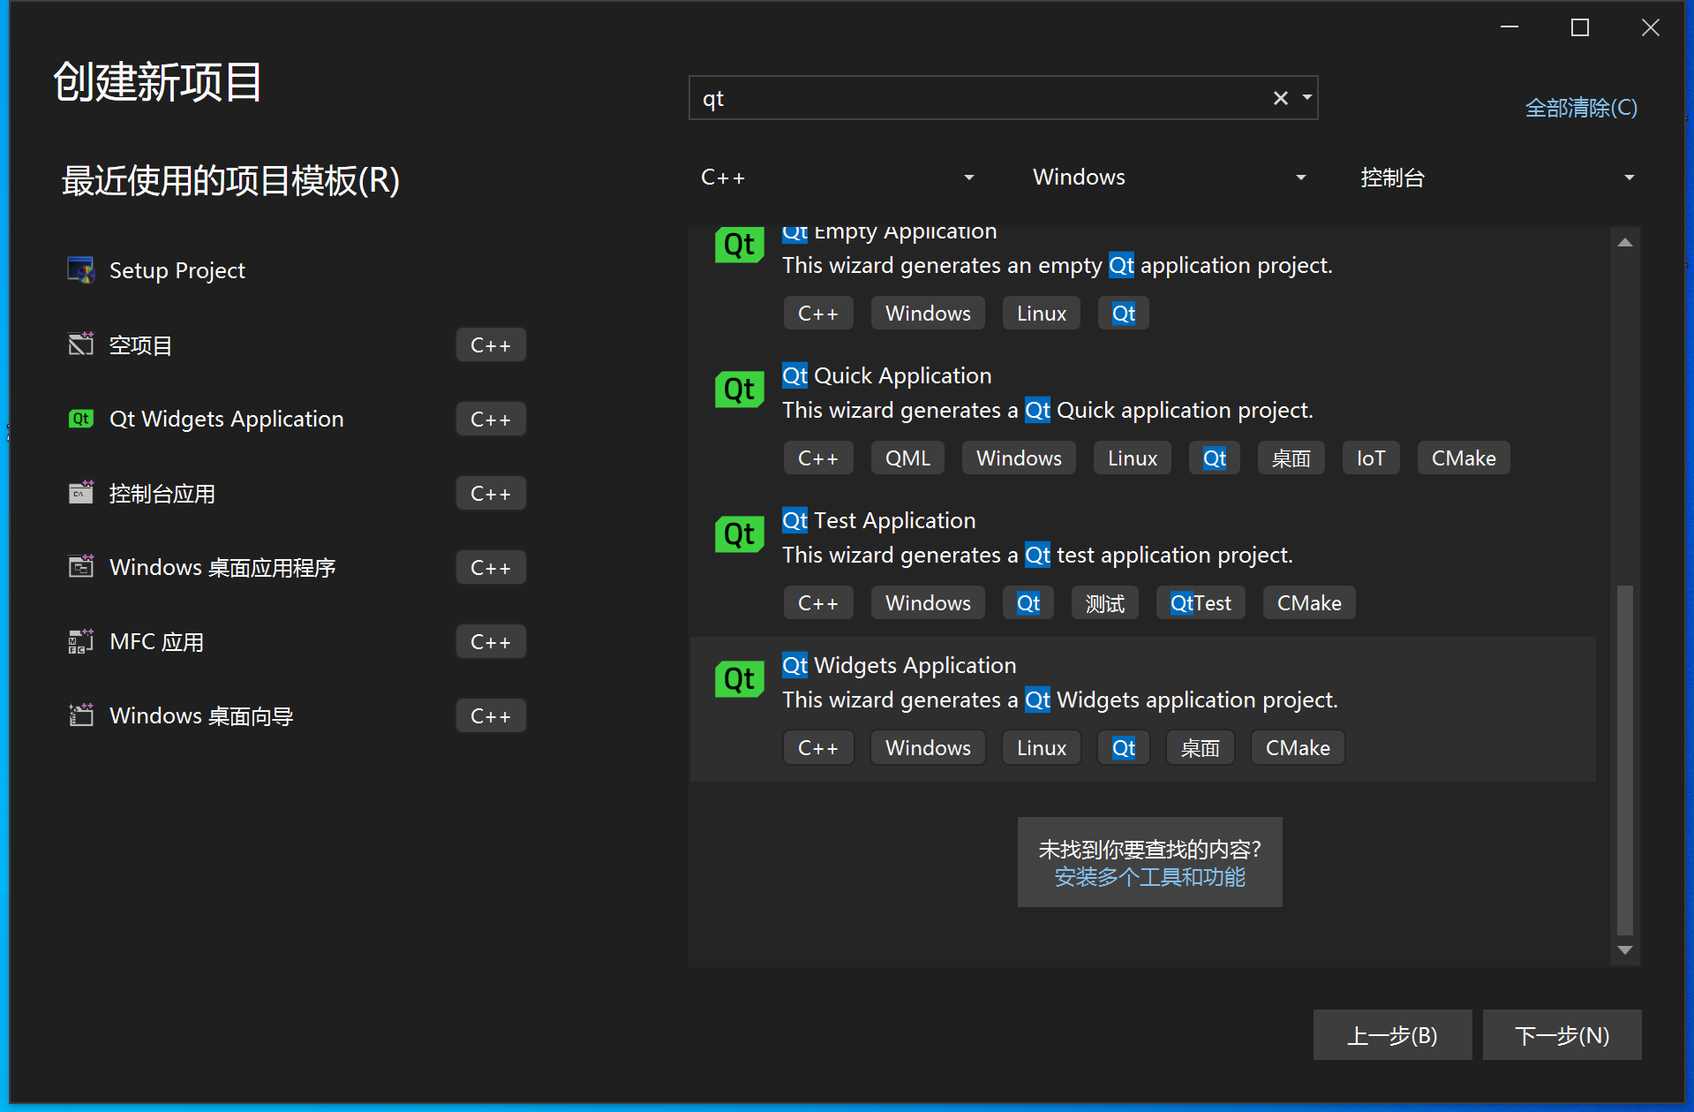1694x1112 pixels.
Task: Click the 最近使用的项目模板(R) heading
Action: (x=230, y=181)
